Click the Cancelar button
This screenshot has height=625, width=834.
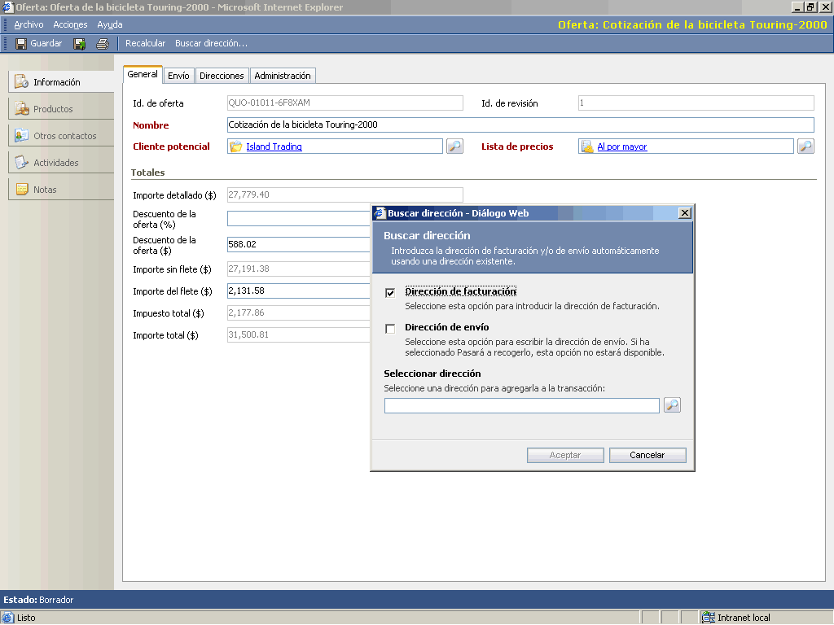click(647, 455)
